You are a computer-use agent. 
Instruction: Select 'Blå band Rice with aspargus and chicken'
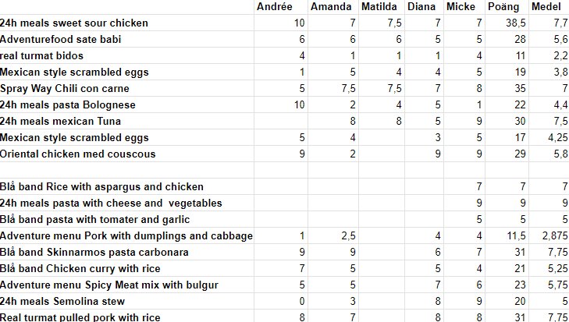(x=126, y=187)
